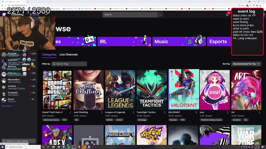Open the Minecraft cover thumbnail

click(120, 135)
